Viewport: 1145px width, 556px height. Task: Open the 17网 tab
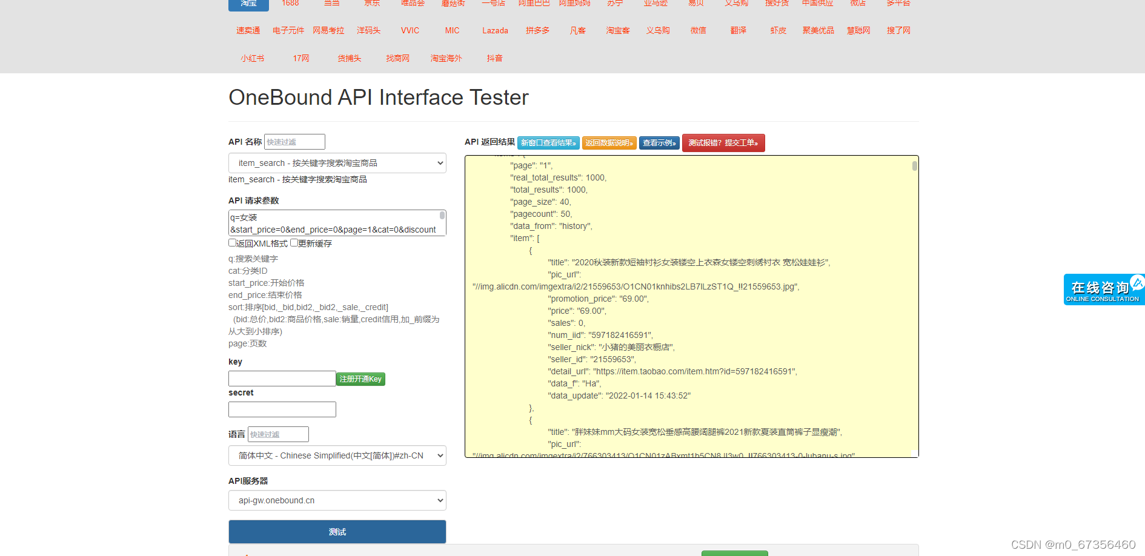[x=301, y=58]
